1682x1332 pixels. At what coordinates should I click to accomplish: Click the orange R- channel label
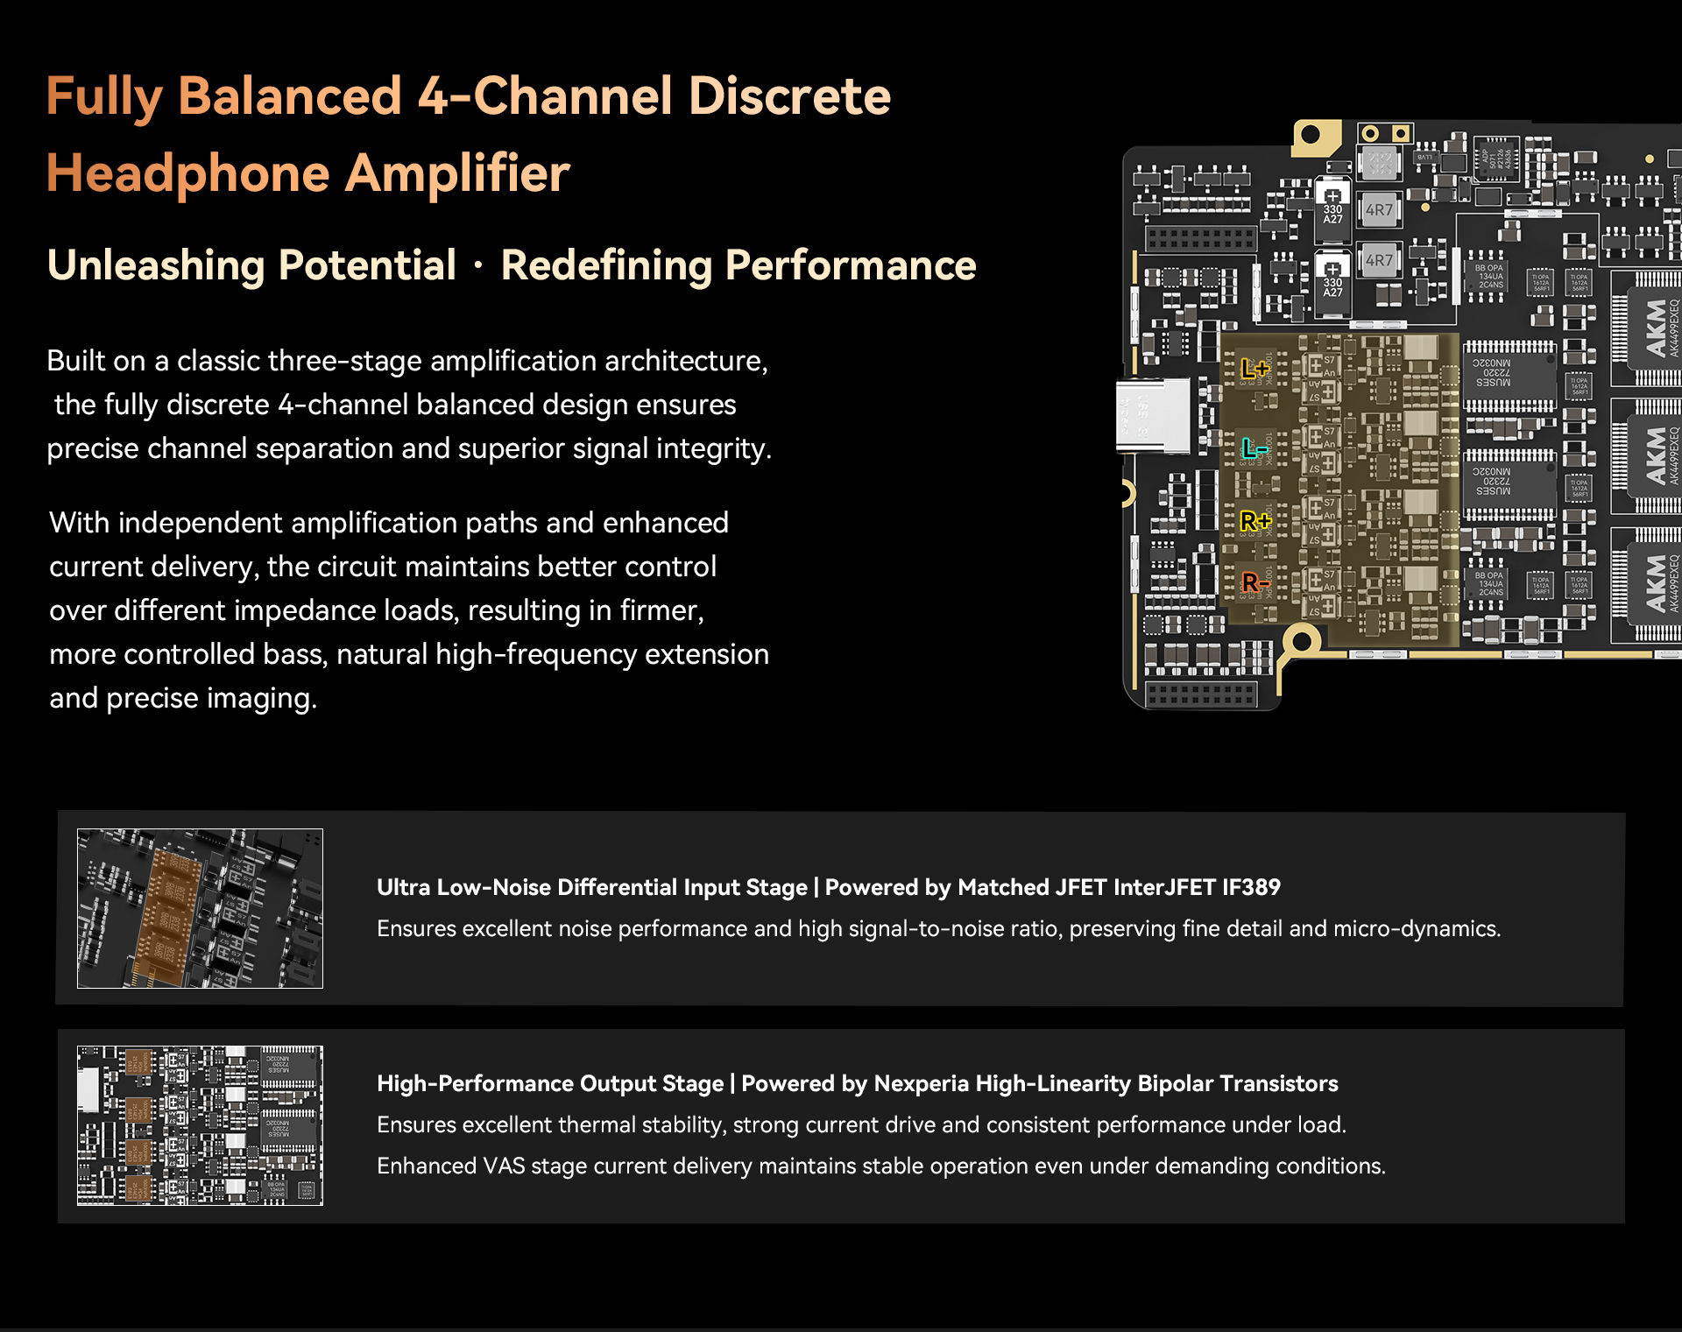click(x=1254, y=583)
